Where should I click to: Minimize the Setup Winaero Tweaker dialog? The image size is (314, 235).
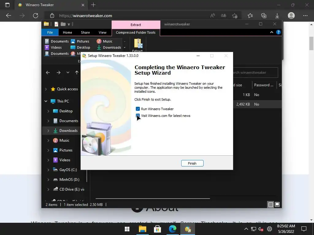point(198,56)
